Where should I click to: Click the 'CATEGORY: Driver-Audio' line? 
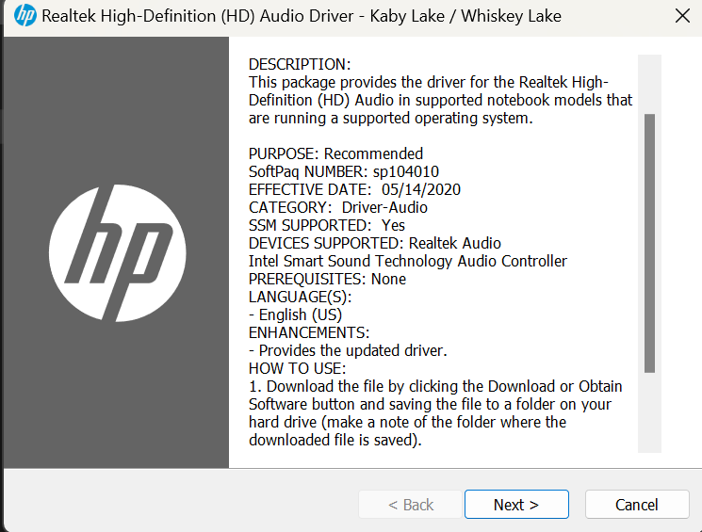(x=338, y=207)
